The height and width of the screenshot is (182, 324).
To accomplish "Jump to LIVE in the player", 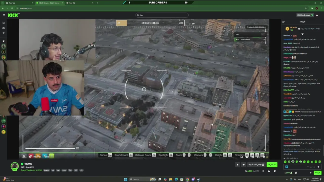I will click(46, 156).
